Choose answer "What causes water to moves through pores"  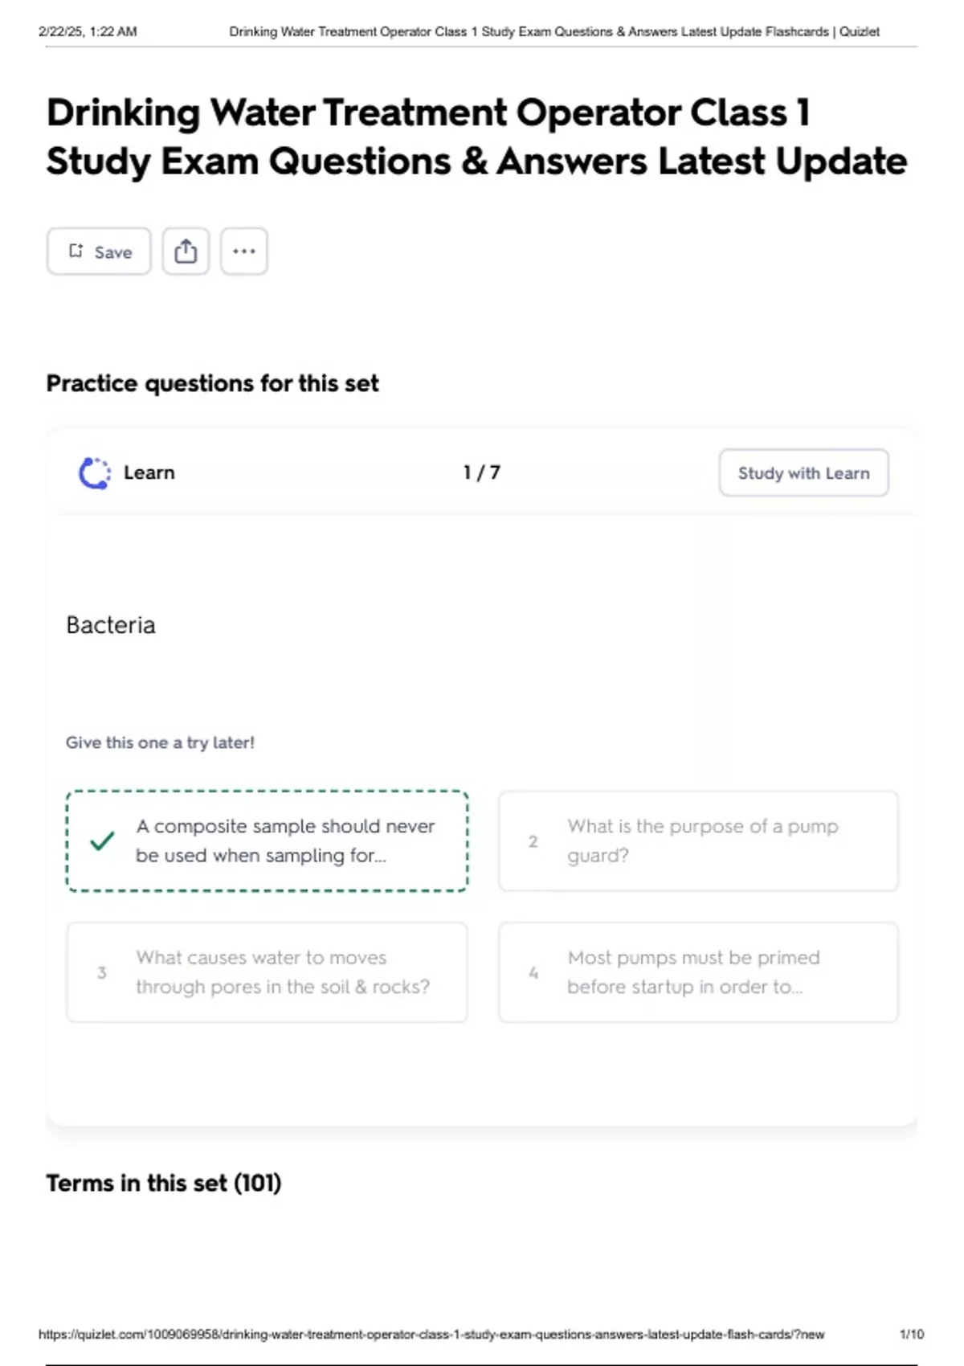(x=267, y=972)
